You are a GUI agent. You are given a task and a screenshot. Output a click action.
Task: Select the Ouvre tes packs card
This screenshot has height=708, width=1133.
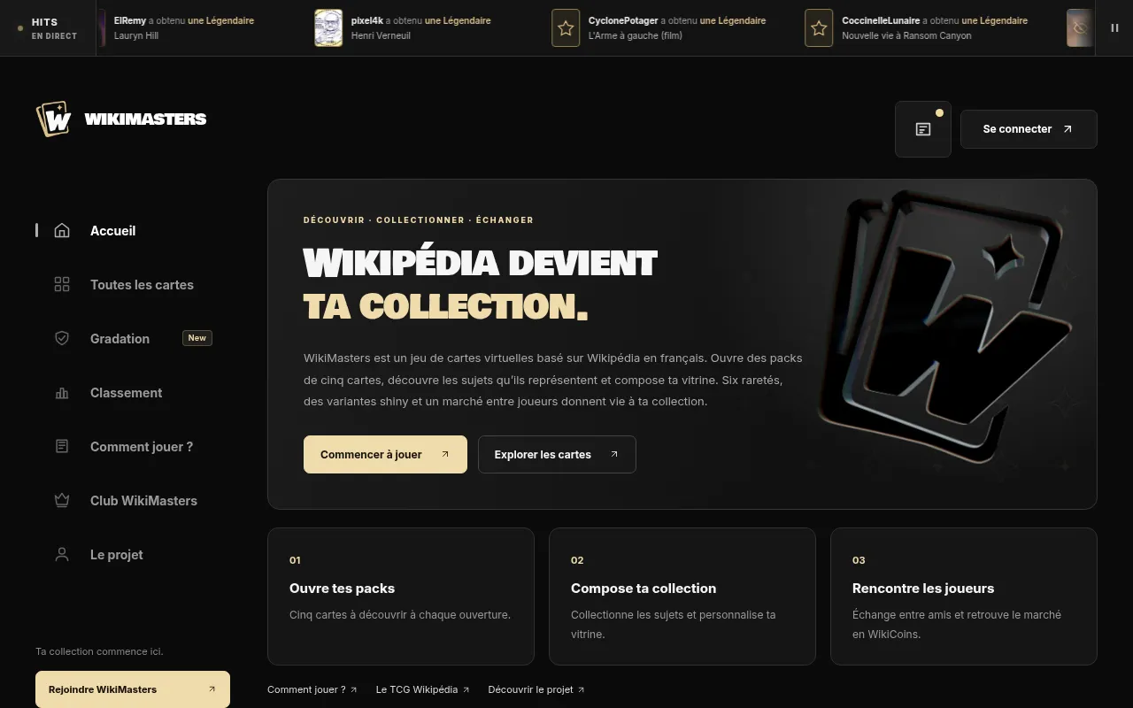[401, 596]
